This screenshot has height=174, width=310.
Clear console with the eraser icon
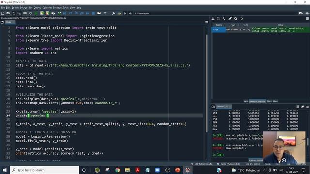(302, 107)
